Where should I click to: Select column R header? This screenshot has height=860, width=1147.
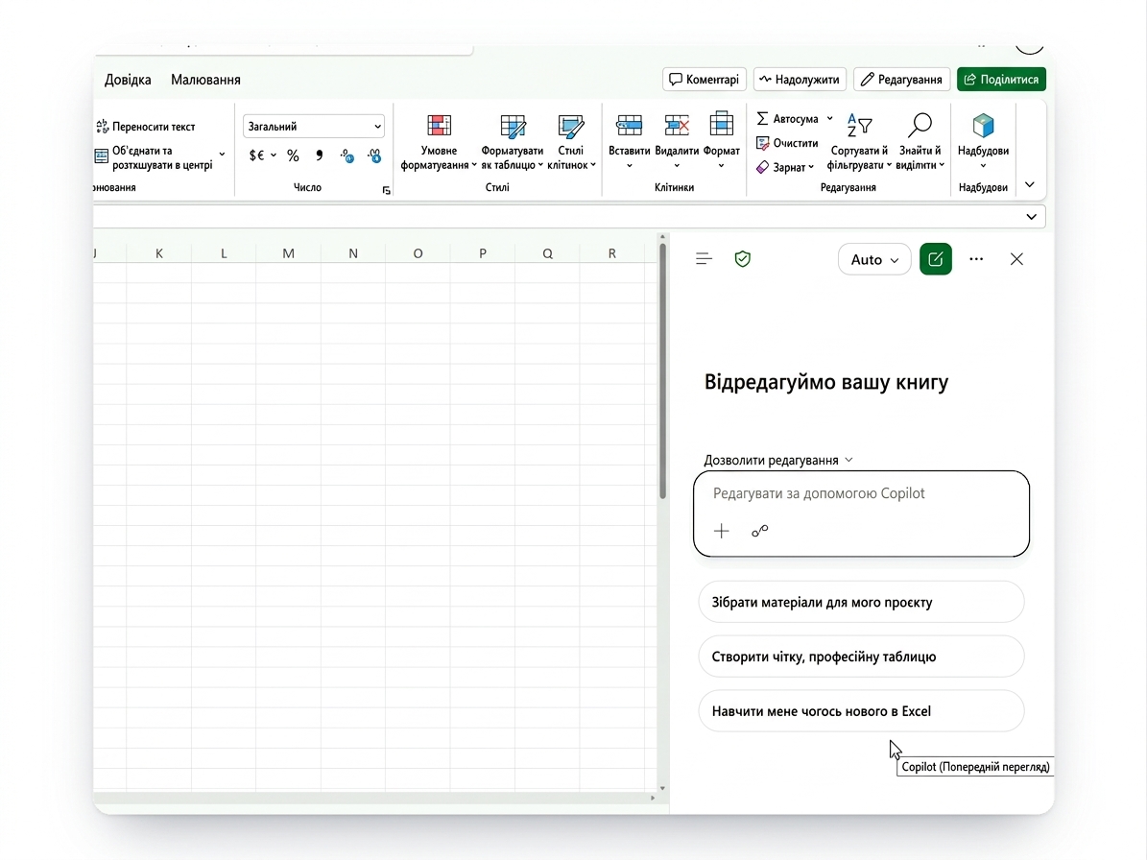(611, 253)
